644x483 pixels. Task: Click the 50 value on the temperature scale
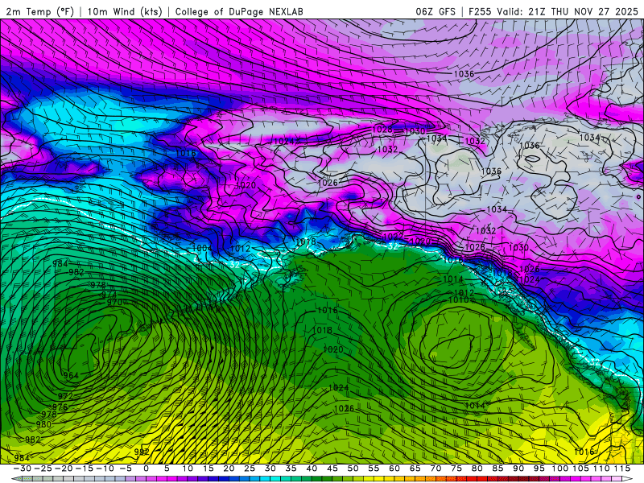[353, 469]
